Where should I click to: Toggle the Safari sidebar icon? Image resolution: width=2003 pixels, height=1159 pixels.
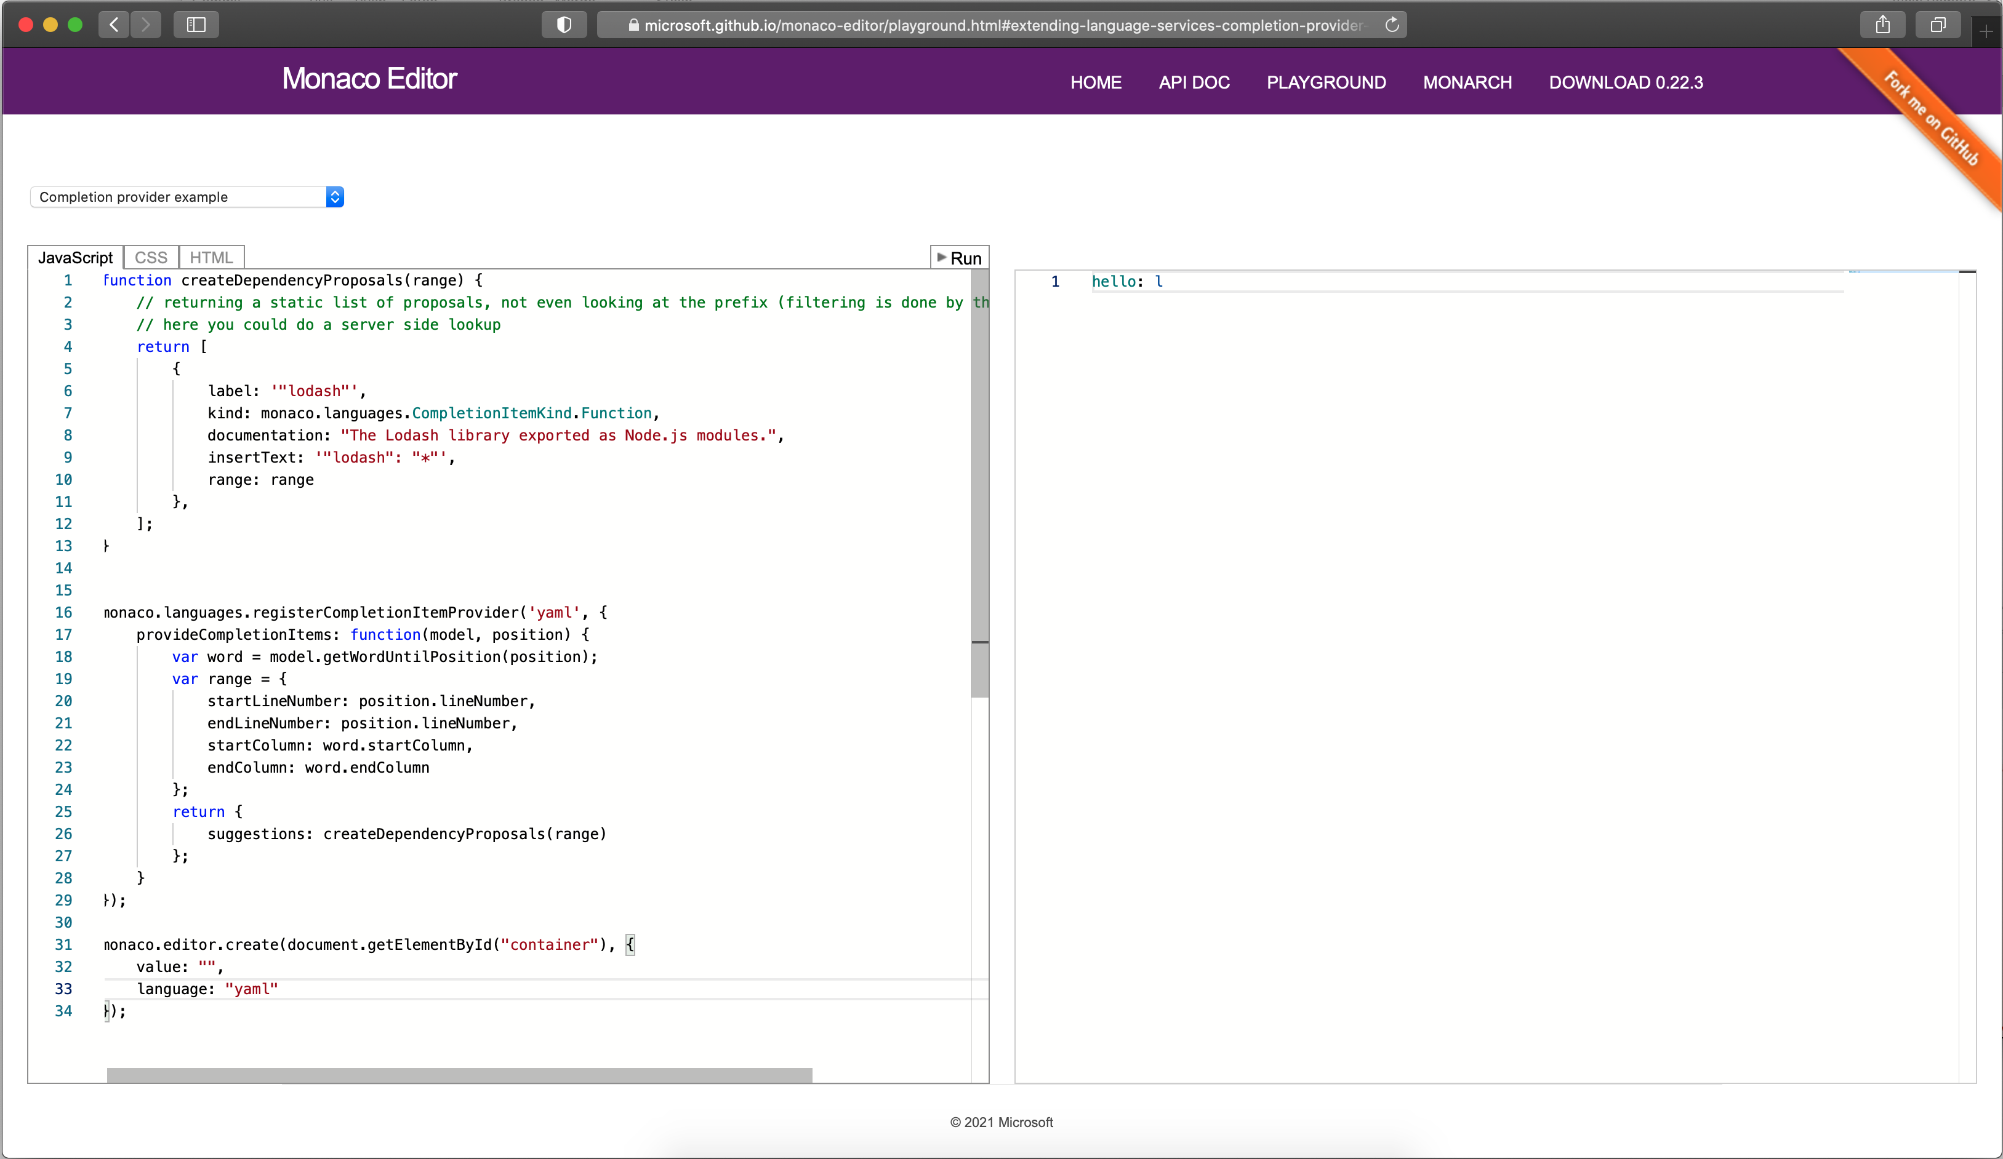coord(196,25)
